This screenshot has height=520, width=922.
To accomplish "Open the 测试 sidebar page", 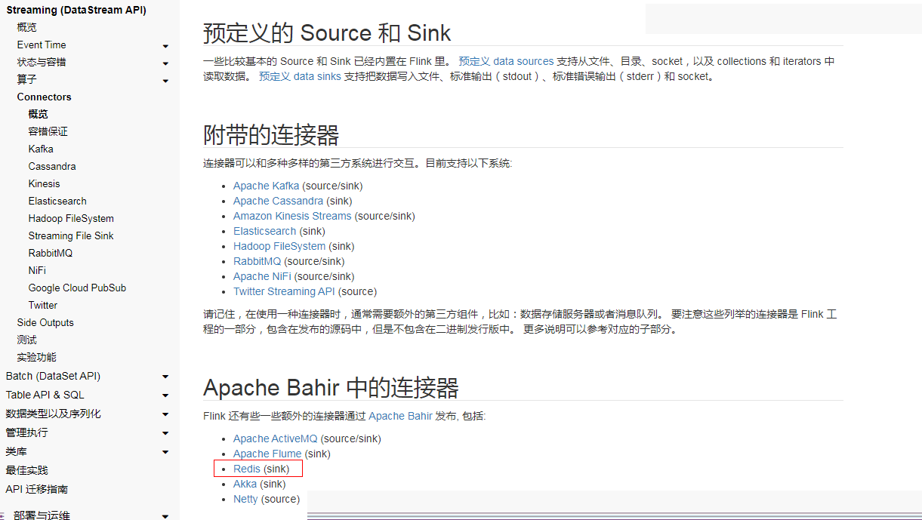I will click(x=27, y=340).
